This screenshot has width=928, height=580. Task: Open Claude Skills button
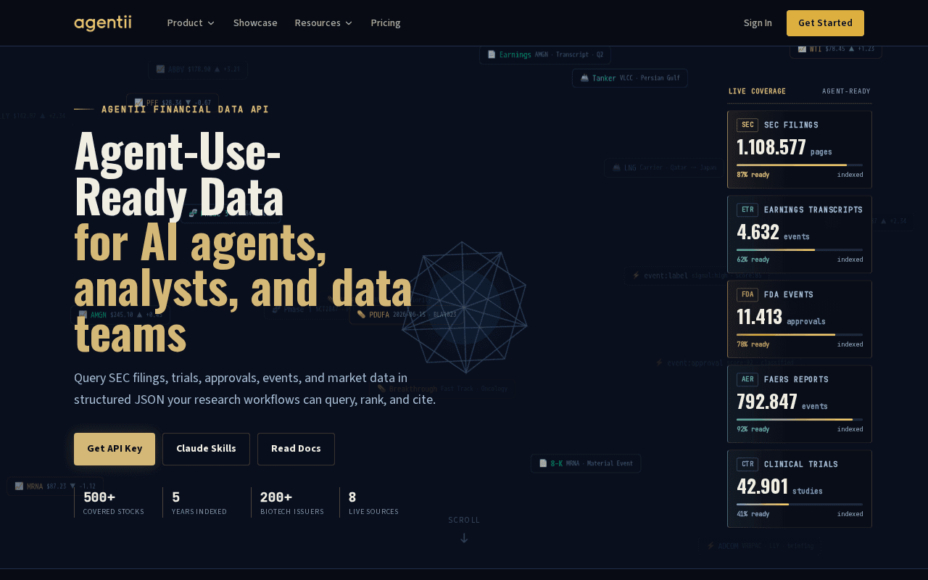point(206,449)
